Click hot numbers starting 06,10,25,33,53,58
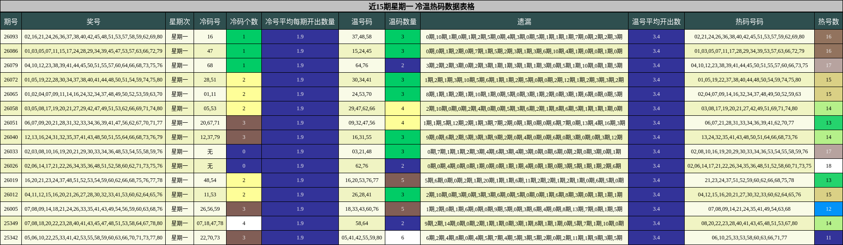The height and width of the screenshot is (245, 843). [749, 238]
